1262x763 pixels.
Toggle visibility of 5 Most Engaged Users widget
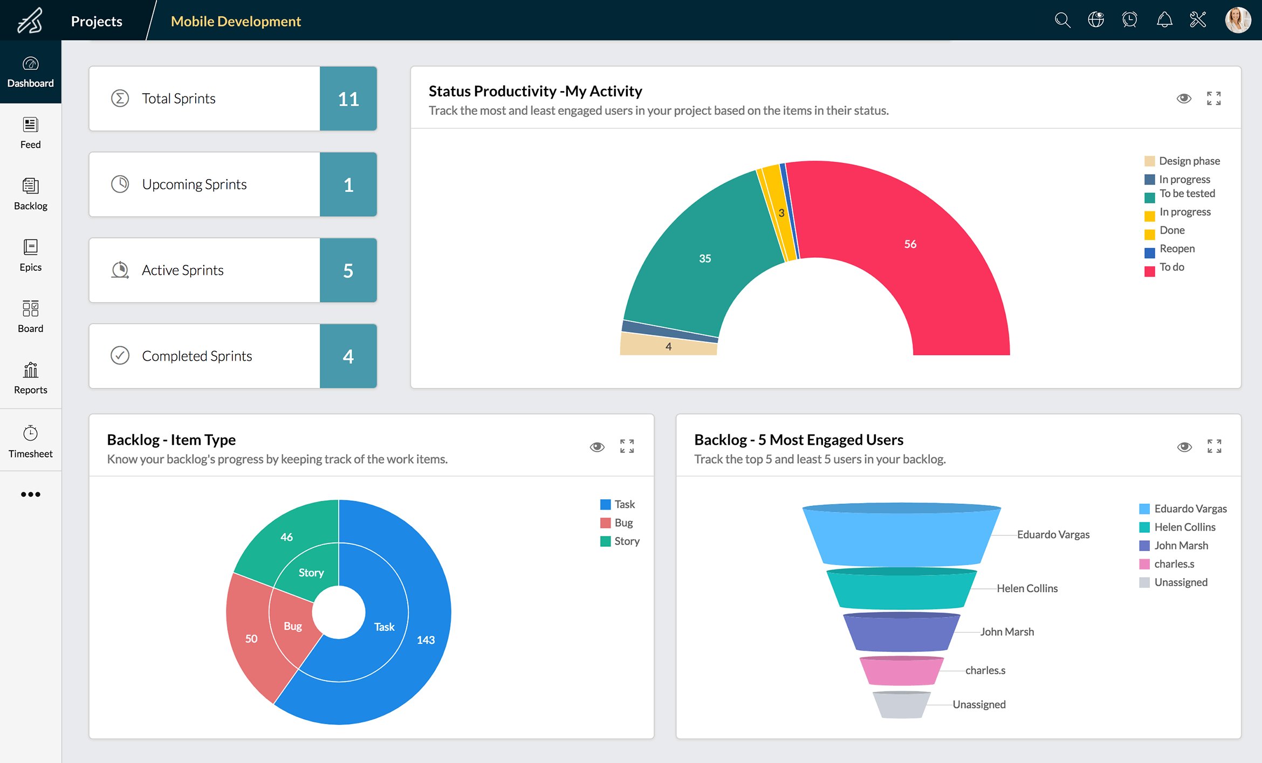(1184, 446)
